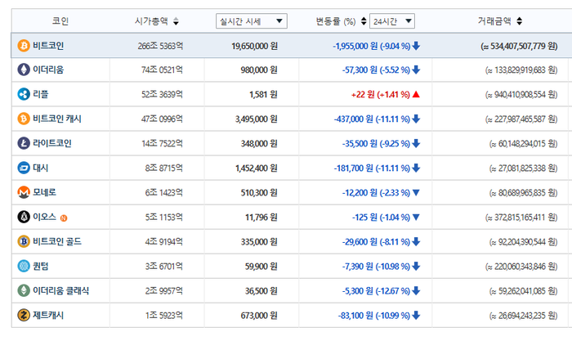The width and height of the screenshot is (572, 341).
Task: Click the Ethereum diamond coin icon
Action: point(24,70)
